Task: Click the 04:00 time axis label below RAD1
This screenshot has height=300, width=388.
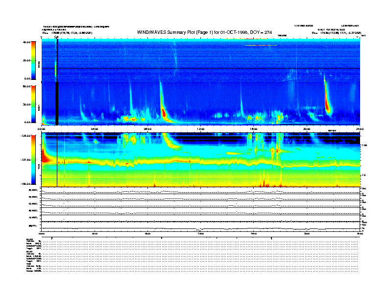Action: tap(95, 129)
